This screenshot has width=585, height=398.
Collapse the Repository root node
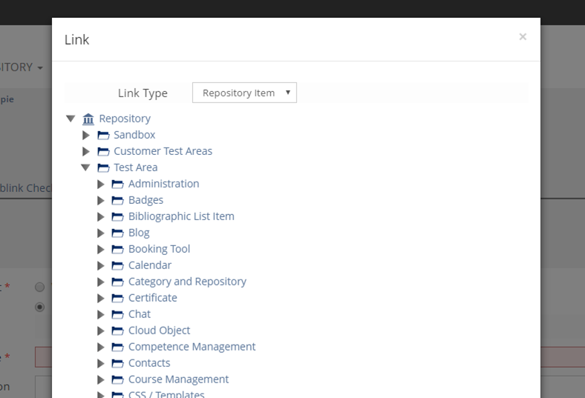71,119
